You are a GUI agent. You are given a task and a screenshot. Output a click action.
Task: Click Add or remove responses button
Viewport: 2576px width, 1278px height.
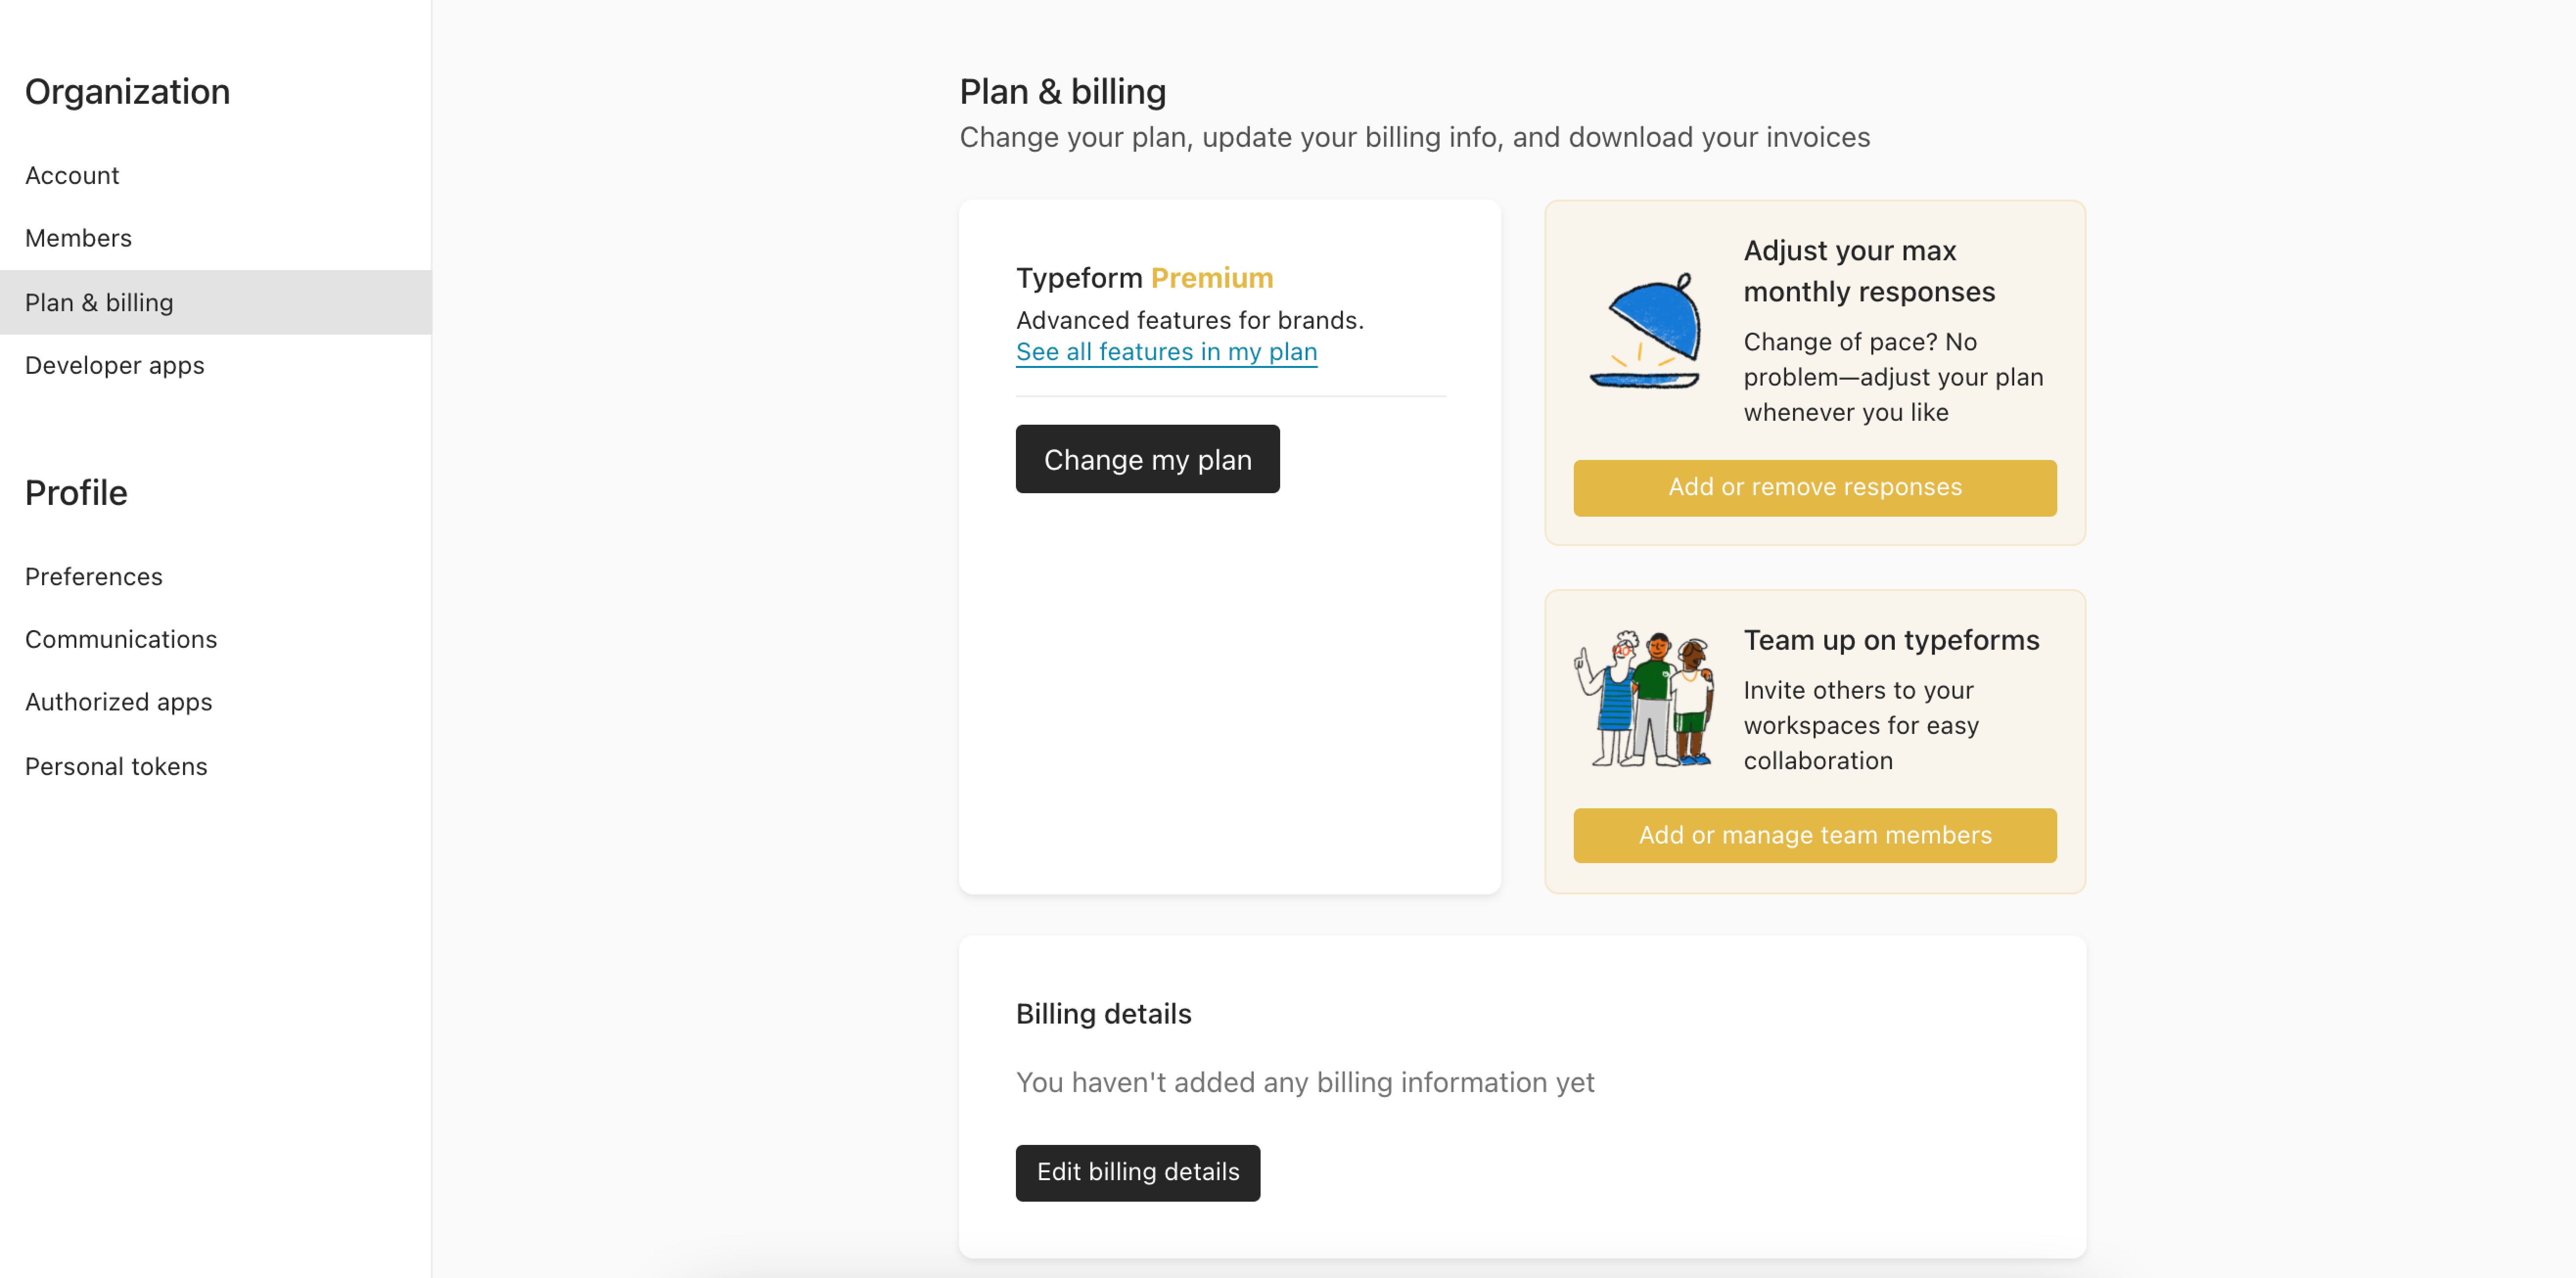pos(1814,487)
